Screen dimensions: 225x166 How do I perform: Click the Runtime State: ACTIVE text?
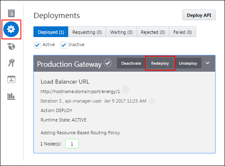pos(63,120)
